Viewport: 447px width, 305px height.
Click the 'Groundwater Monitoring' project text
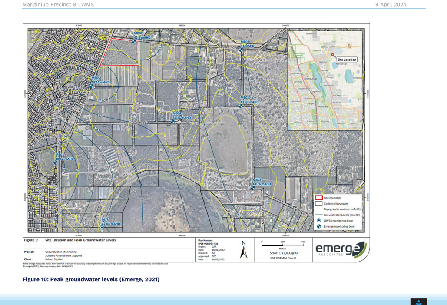pos(61,252)
